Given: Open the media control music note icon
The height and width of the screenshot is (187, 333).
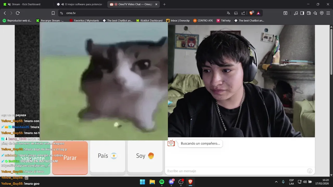Looking at the screenshot, I should click(x=296, y=13).
